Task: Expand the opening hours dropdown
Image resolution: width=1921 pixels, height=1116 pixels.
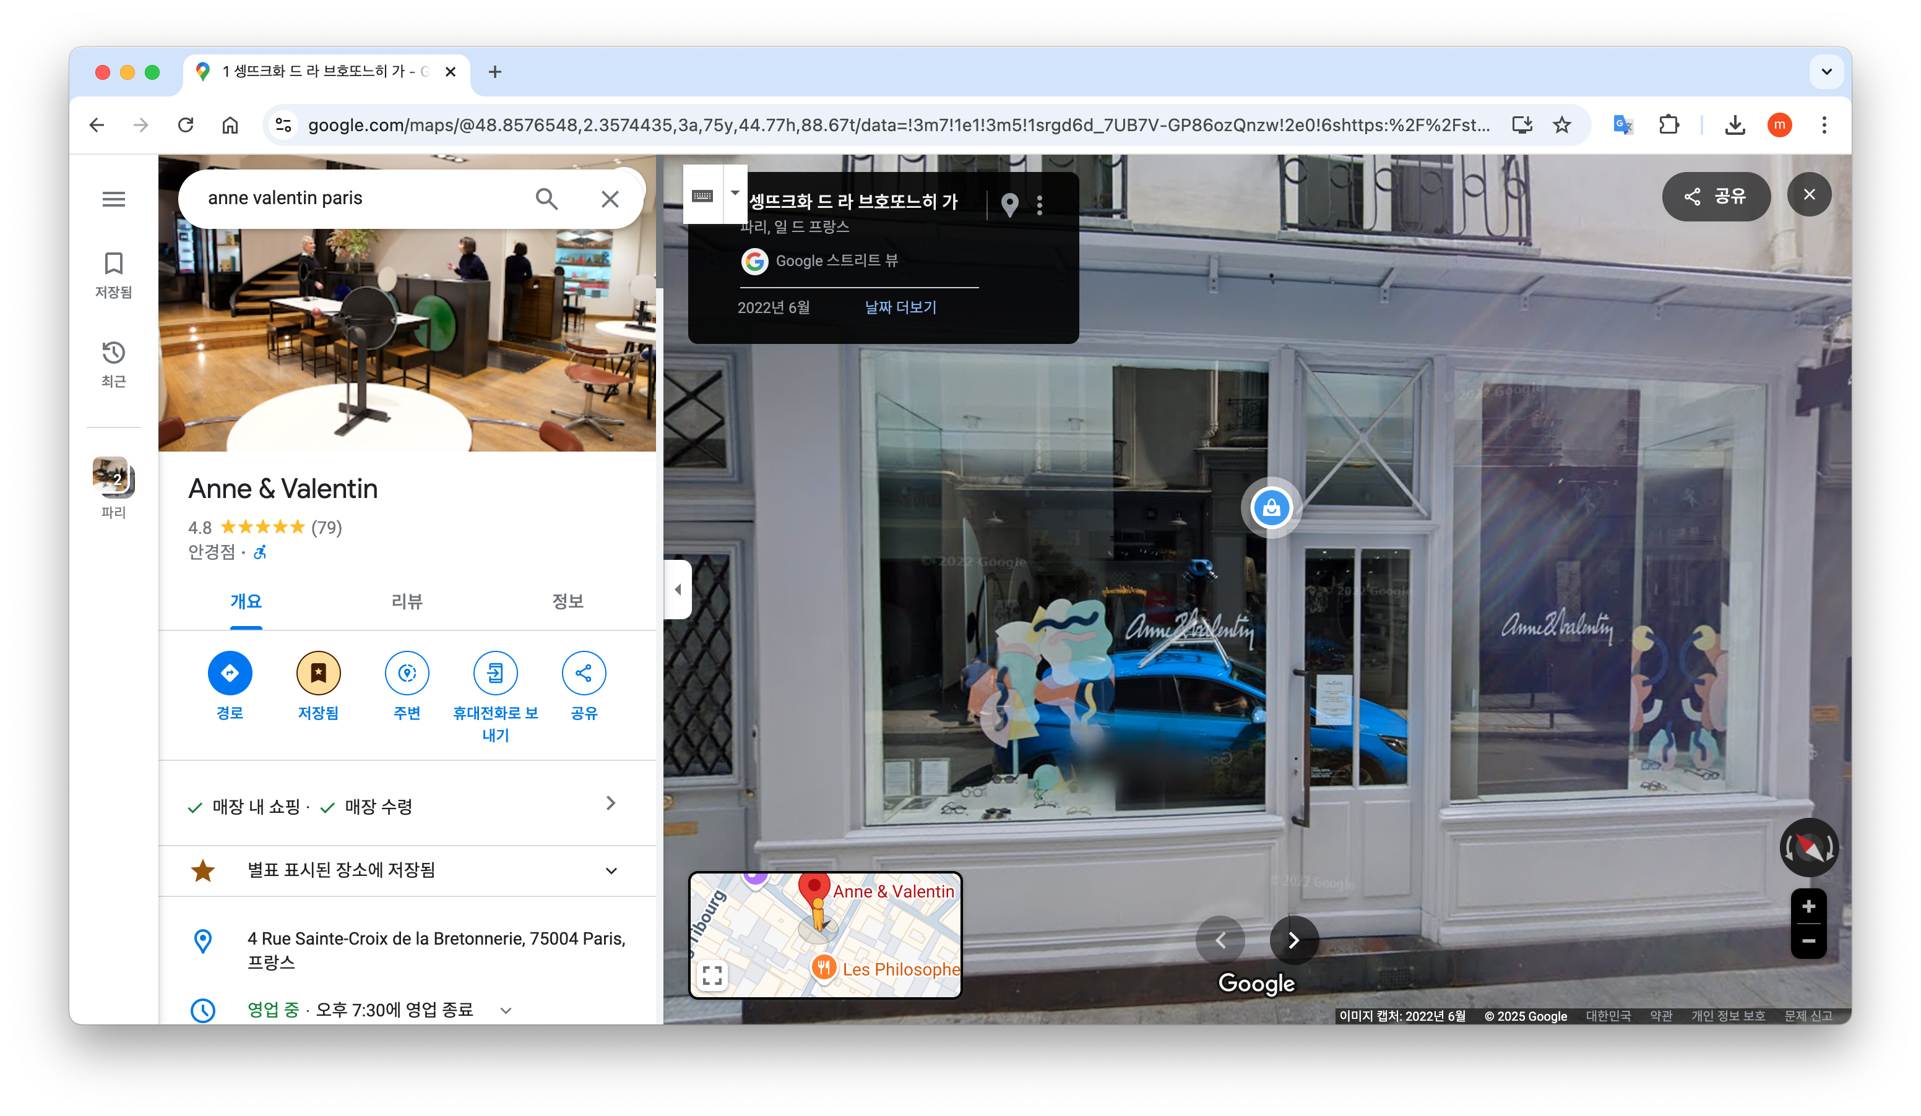Action: click(x=506, y=1010)
